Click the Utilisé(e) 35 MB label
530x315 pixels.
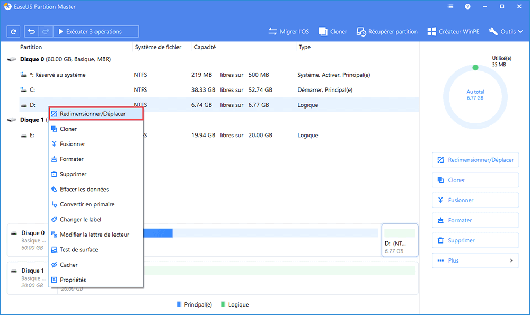pyautogui.click(x=501, y=61)
